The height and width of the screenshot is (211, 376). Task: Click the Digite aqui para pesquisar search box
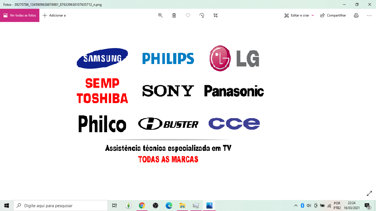[x=61, y=206]
